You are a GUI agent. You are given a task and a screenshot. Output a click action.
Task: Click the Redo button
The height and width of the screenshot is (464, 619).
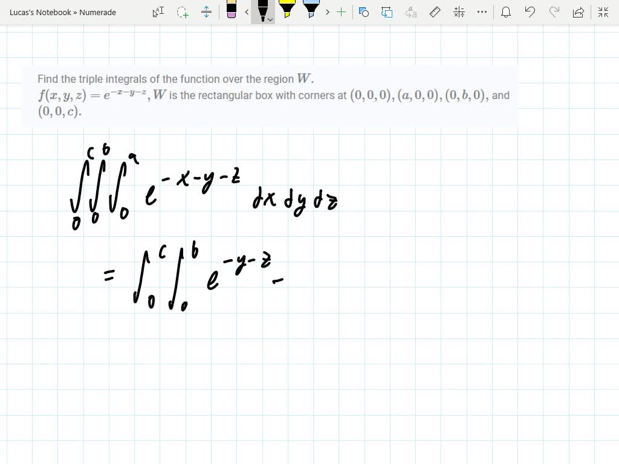pyautogui.click(x=554, y=12)
